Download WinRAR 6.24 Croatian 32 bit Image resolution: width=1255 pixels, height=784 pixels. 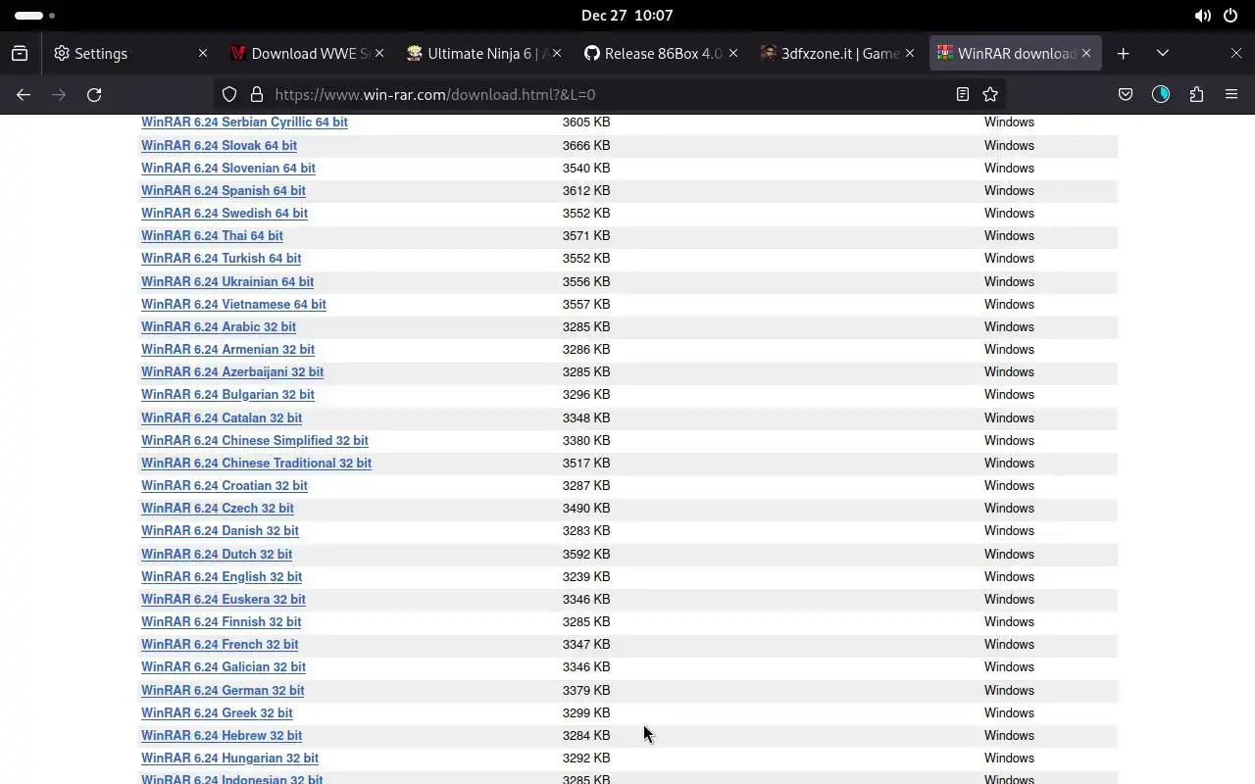tap(225, 485)
